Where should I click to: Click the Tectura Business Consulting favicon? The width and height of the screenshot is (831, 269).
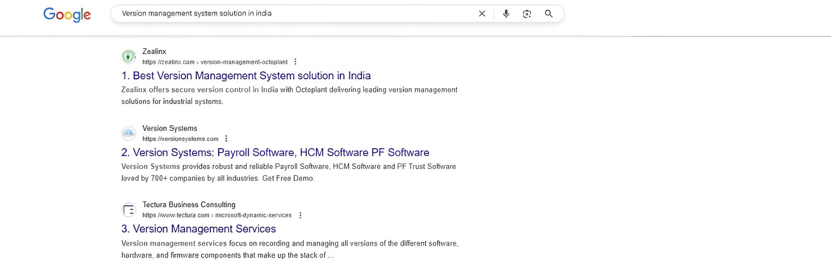[x=129, y=210]
